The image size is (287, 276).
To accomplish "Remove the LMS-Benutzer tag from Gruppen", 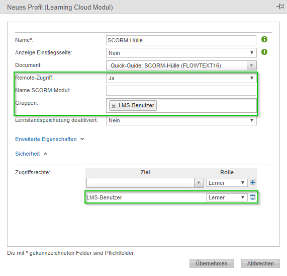I will pyautogui.click(x=114, y=106).
